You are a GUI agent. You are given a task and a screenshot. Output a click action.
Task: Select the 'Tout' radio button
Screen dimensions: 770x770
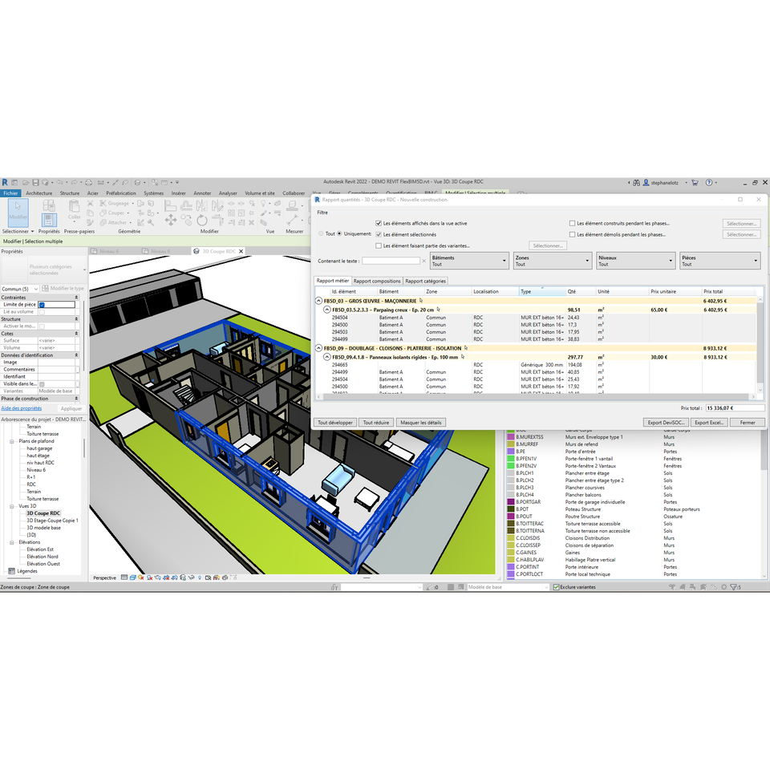[x=321, y=233]
